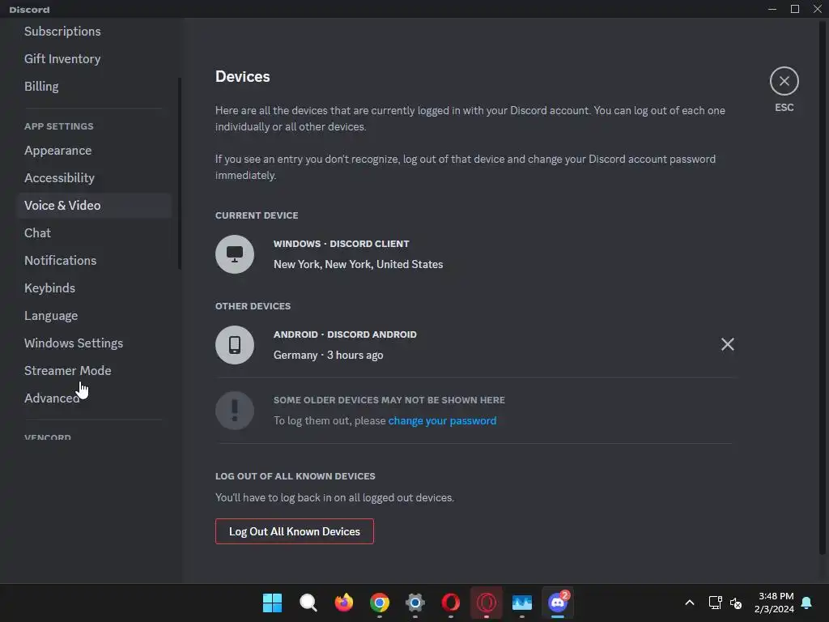Maximize the Discord window
The height and width of the screenshot is (622, 829).
pyautogui.click(x=795, y=9)
